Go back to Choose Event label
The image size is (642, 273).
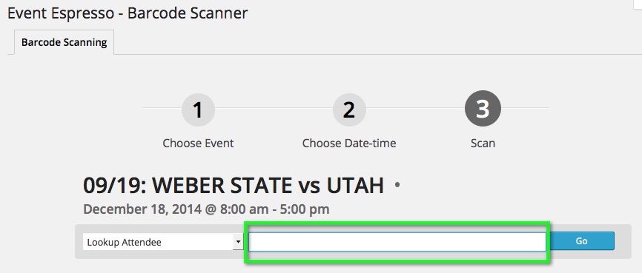click(x=198, y=144)
